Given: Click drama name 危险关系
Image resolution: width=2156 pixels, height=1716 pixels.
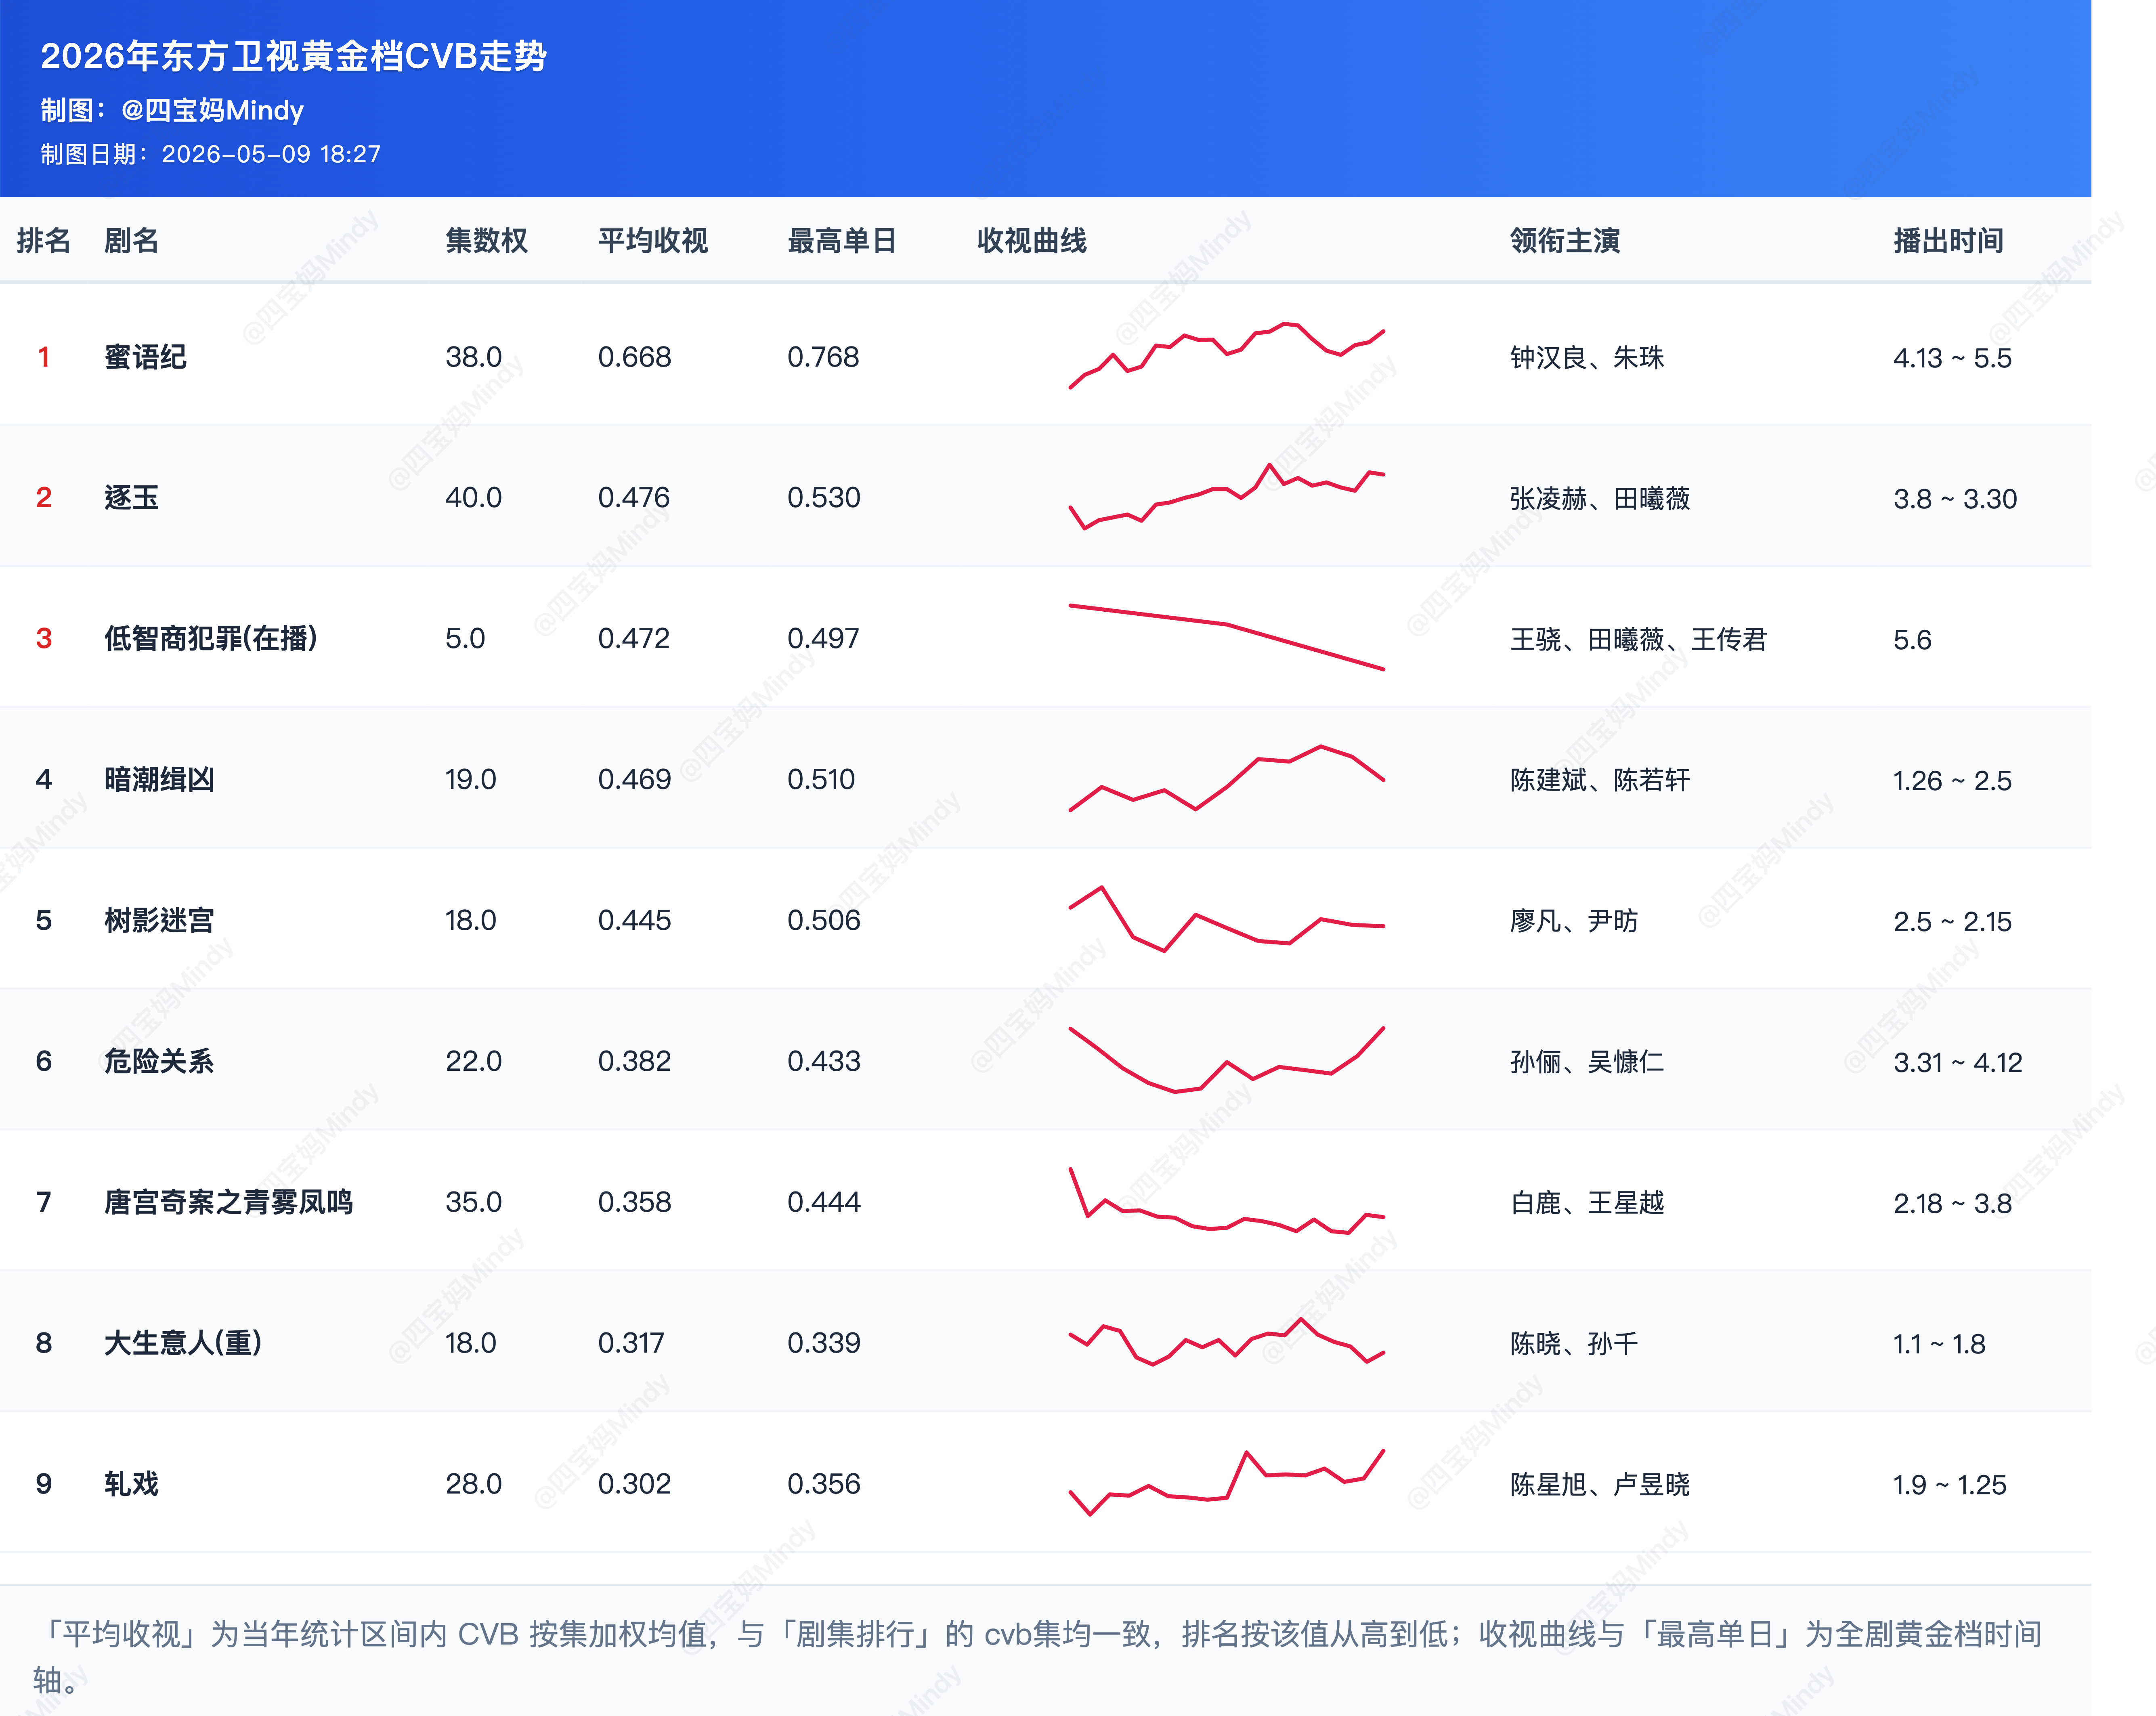Looking at the screenshot, I should point(159,1061).
